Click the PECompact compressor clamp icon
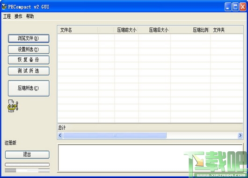Screen dimensions: 248x178 pos(13,106)
